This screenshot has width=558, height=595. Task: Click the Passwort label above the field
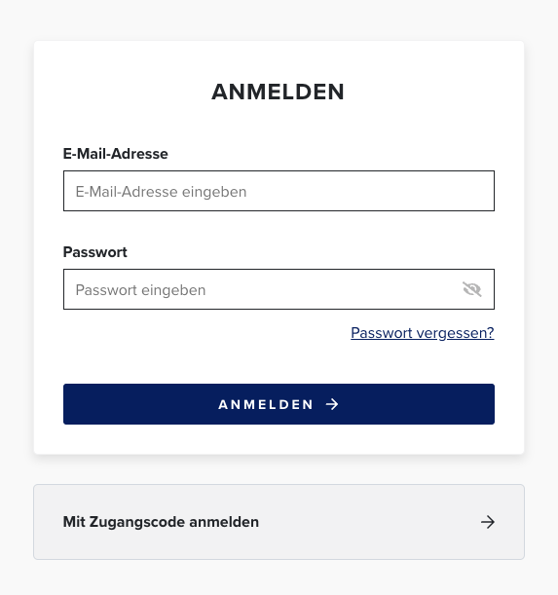94,252
